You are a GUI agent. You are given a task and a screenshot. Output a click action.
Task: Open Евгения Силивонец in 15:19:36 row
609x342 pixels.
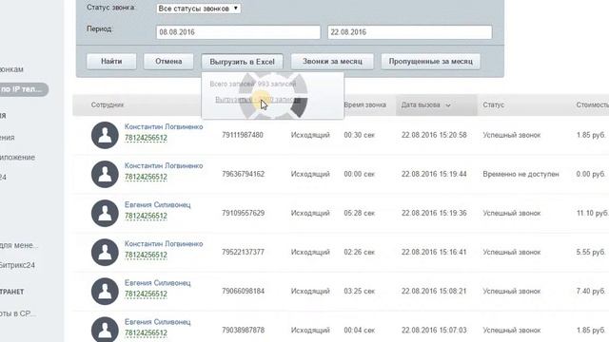[157, 205]
